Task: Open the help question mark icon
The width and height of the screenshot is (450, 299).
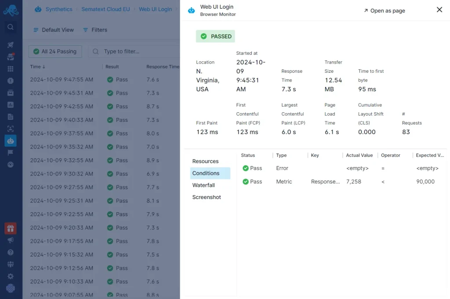Action: pyautogui.click(x=11, y=253)
